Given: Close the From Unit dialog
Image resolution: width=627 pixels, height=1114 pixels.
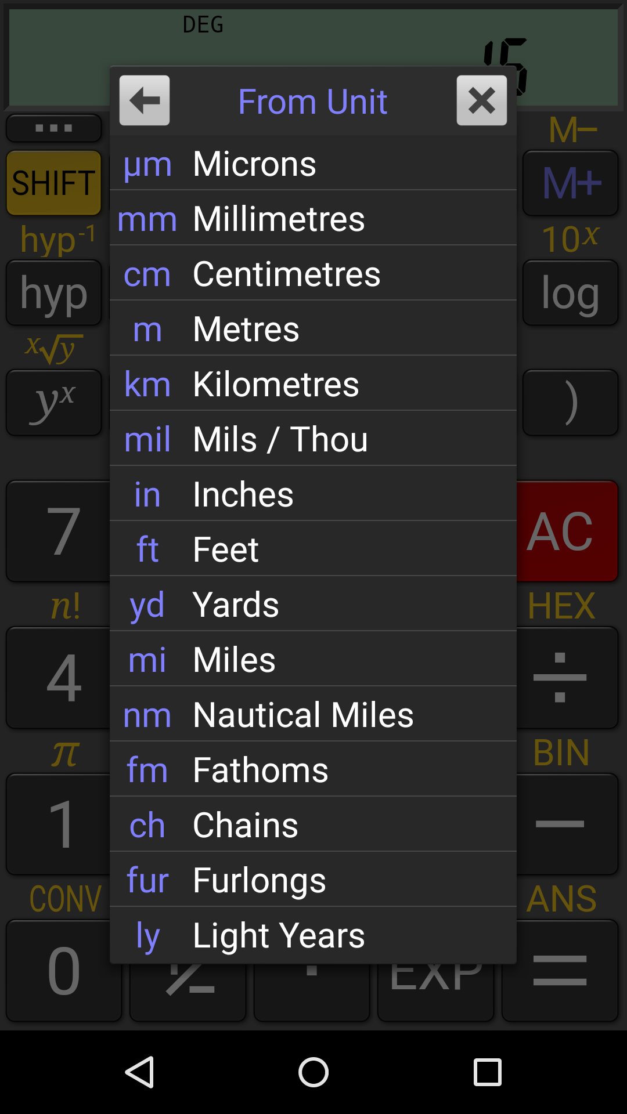Looking at the screenshot, I should [482, 100].
